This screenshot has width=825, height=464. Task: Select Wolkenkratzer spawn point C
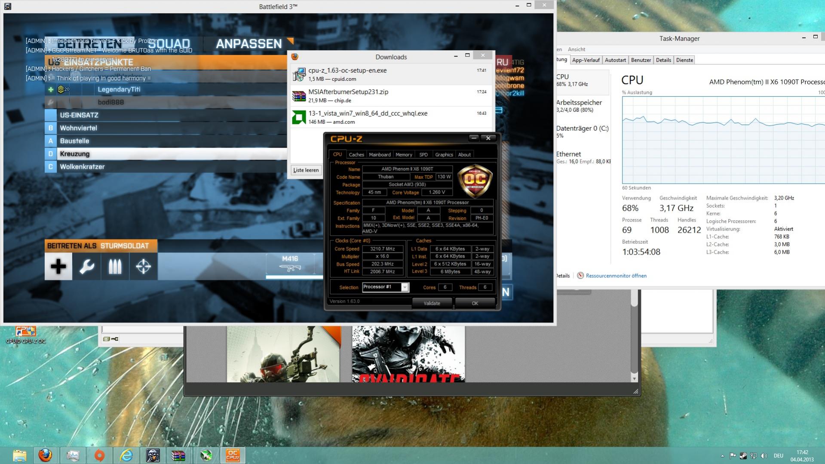pyautogui.click(x=166, y=167)
